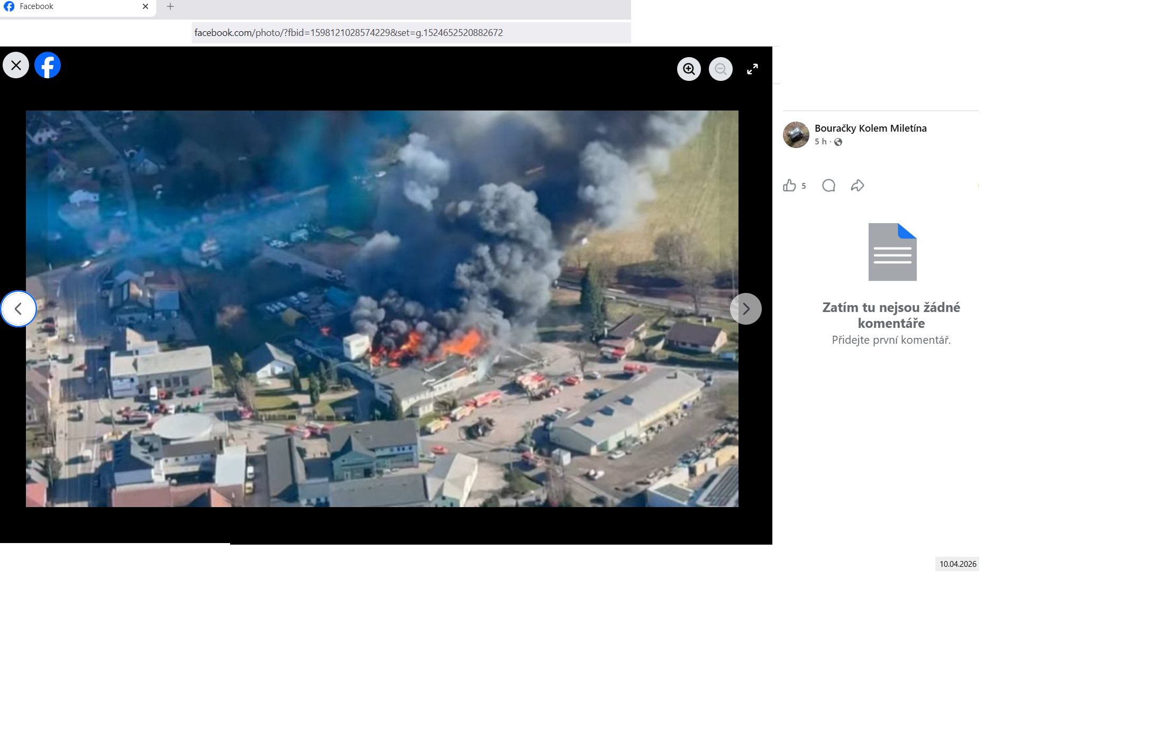Image resolution: width=1167 pixels, height=735 pixels.
Task: Open a new browser tab
Action: click(x=170, y=6)
